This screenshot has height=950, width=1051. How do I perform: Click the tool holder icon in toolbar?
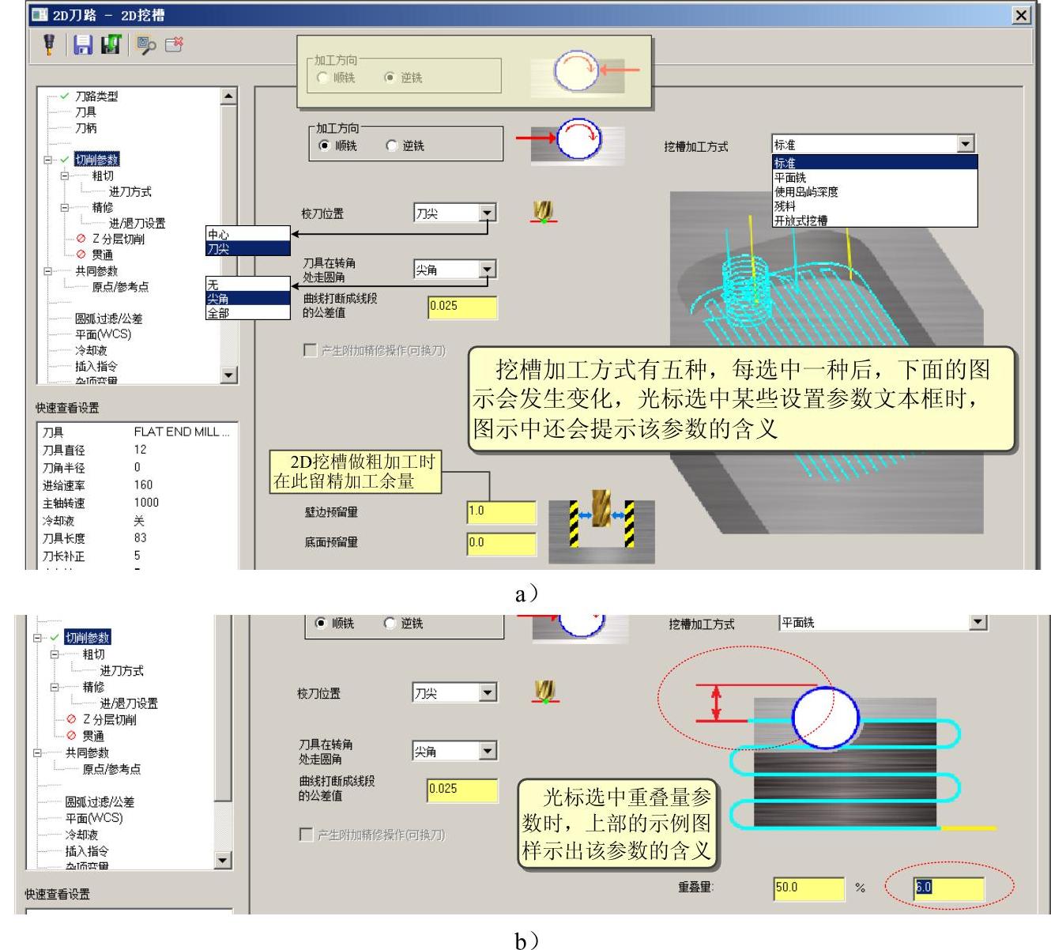click(49, 45)
